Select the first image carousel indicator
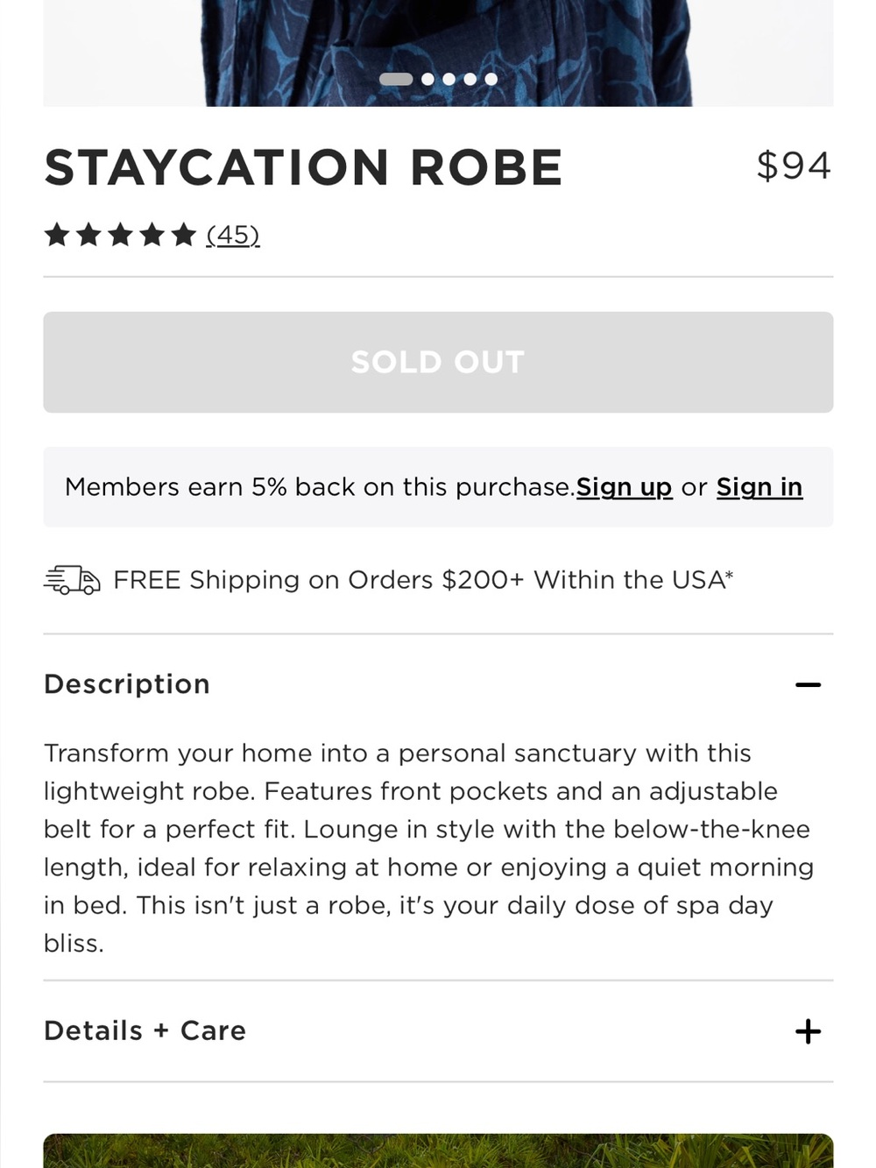The height and width of the screenshot is (1168, 876). click(x=396, y=79)
